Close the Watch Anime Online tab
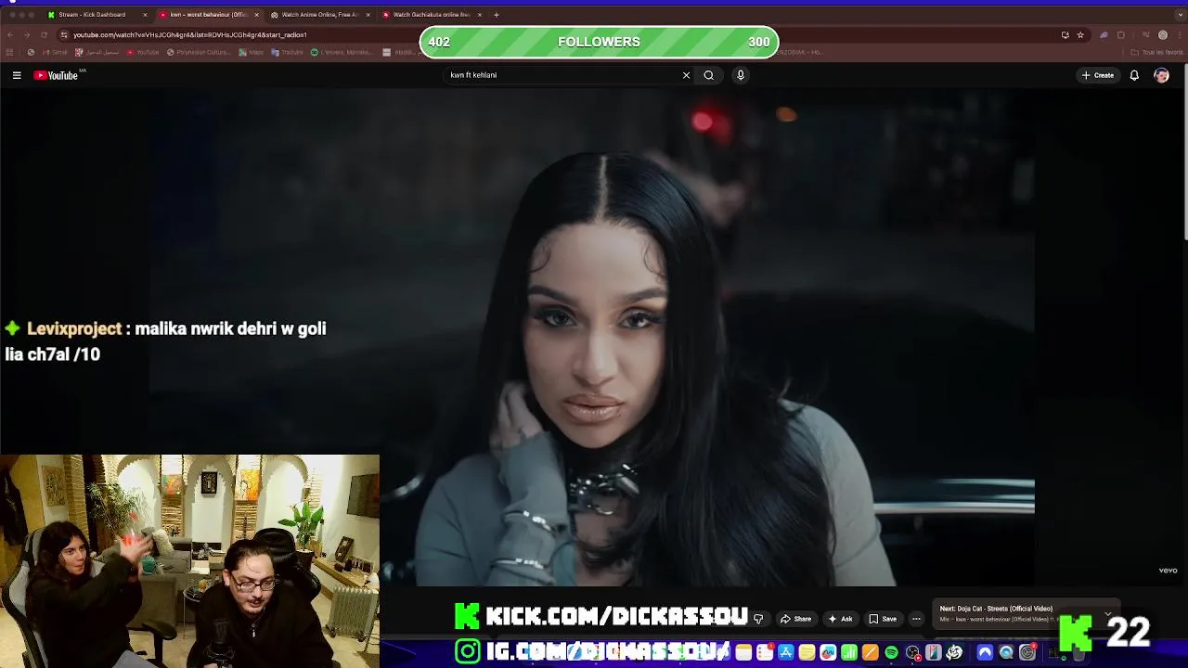Screen dimensions: 1188x668 pyautogui.click(x=368, y=15)
